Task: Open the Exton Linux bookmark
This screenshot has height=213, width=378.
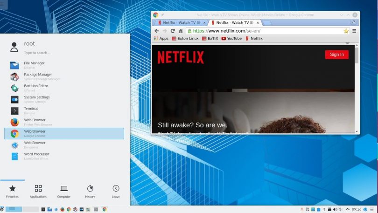Action: coord(185,38)
